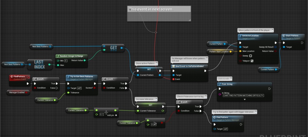
Task: Select the Next Best Patterns node feeding LAST INDEX
Action: click(13, 64)
